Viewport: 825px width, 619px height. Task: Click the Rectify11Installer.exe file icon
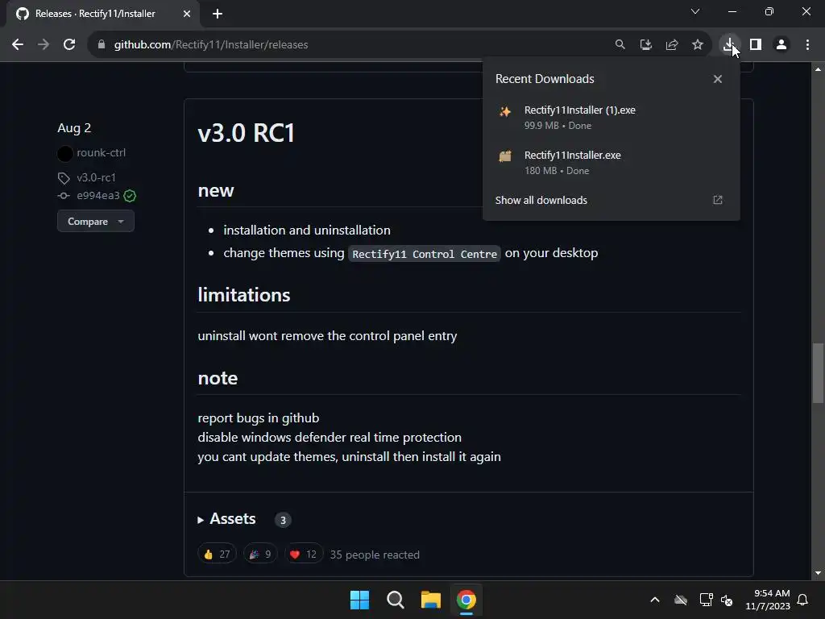pos(505,156)
